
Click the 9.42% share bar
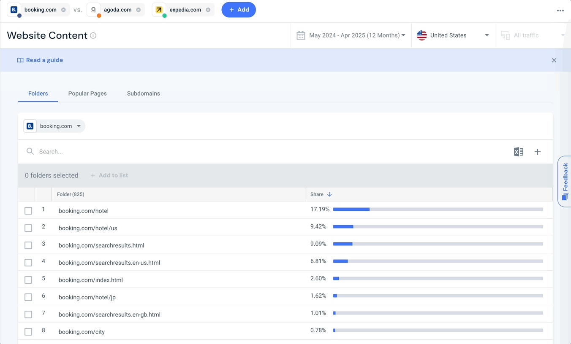pyautogui.click(x=438, y=226)
